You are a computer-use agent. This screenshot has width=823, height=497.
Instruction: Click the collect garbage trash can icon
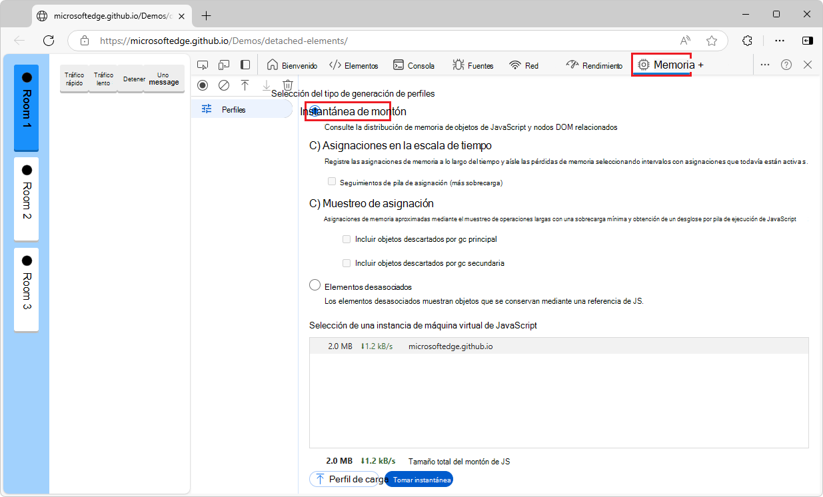pos(288,85)
